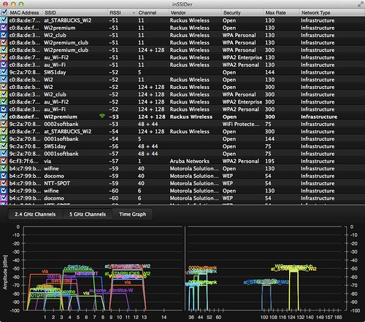Click the WiFi Protecte... security cell
Screen dimensions: 365x322
(241, 124)
